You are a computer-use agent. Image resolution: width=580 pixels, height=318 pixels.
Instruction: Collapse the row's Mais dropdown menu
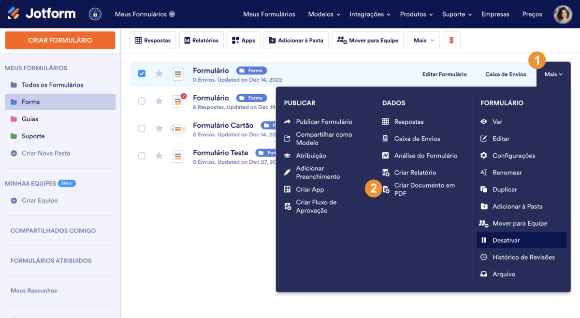pos(553,74)
